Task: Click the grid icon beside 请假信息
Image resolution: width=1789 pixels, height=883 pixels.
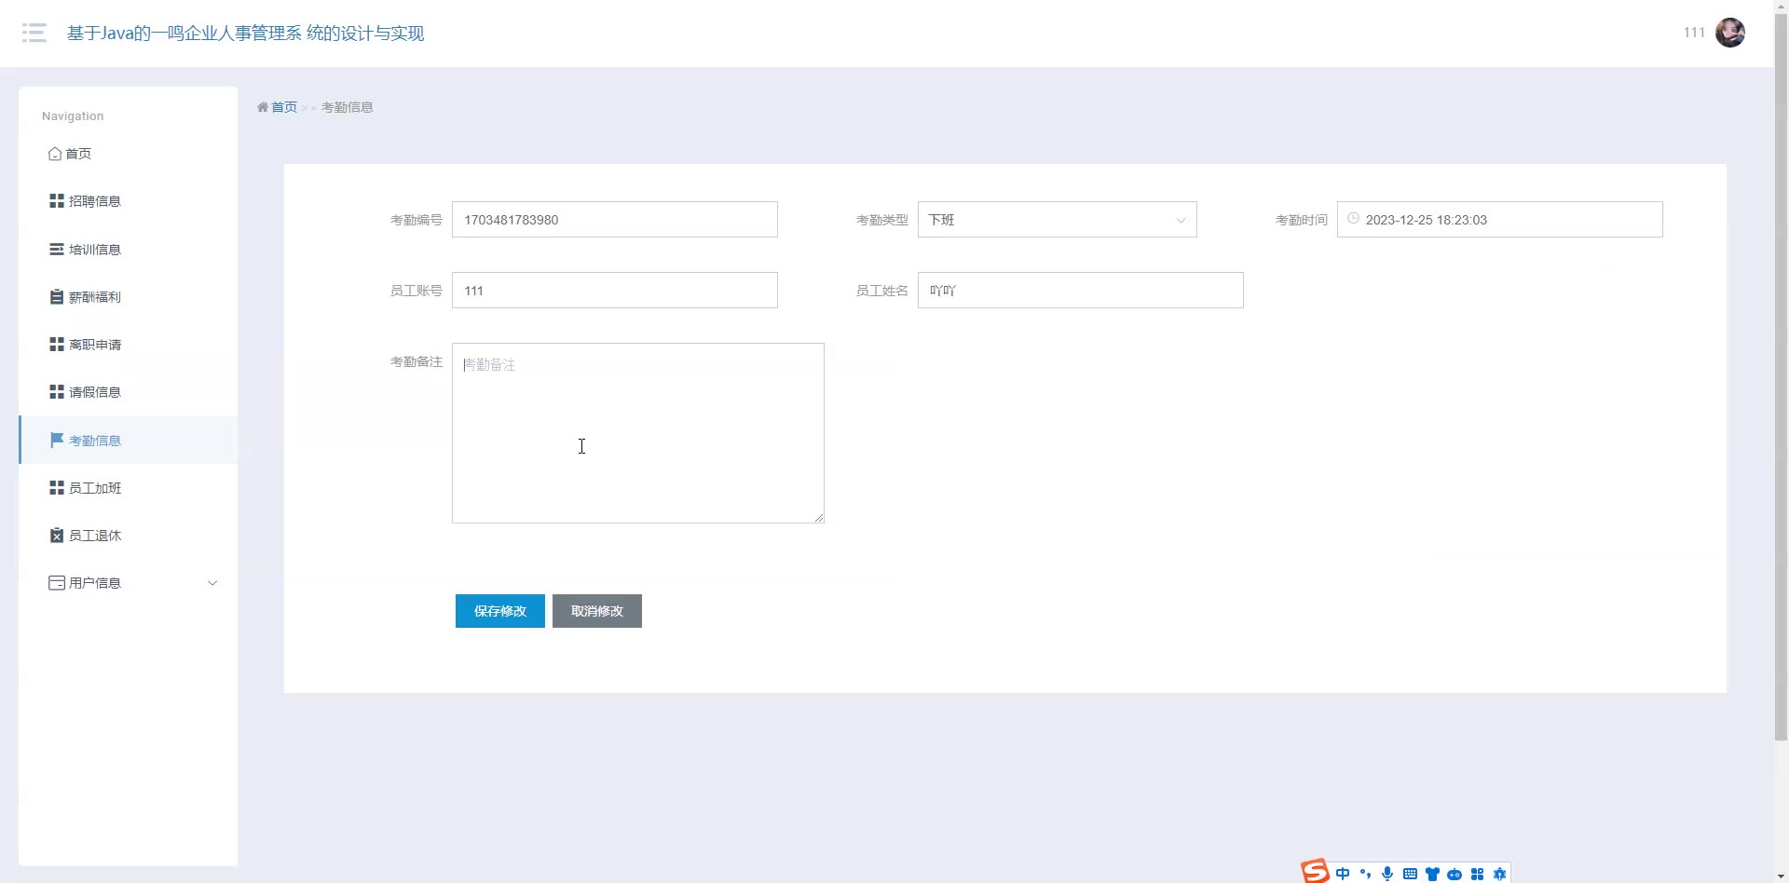Action: coord(57,392)
